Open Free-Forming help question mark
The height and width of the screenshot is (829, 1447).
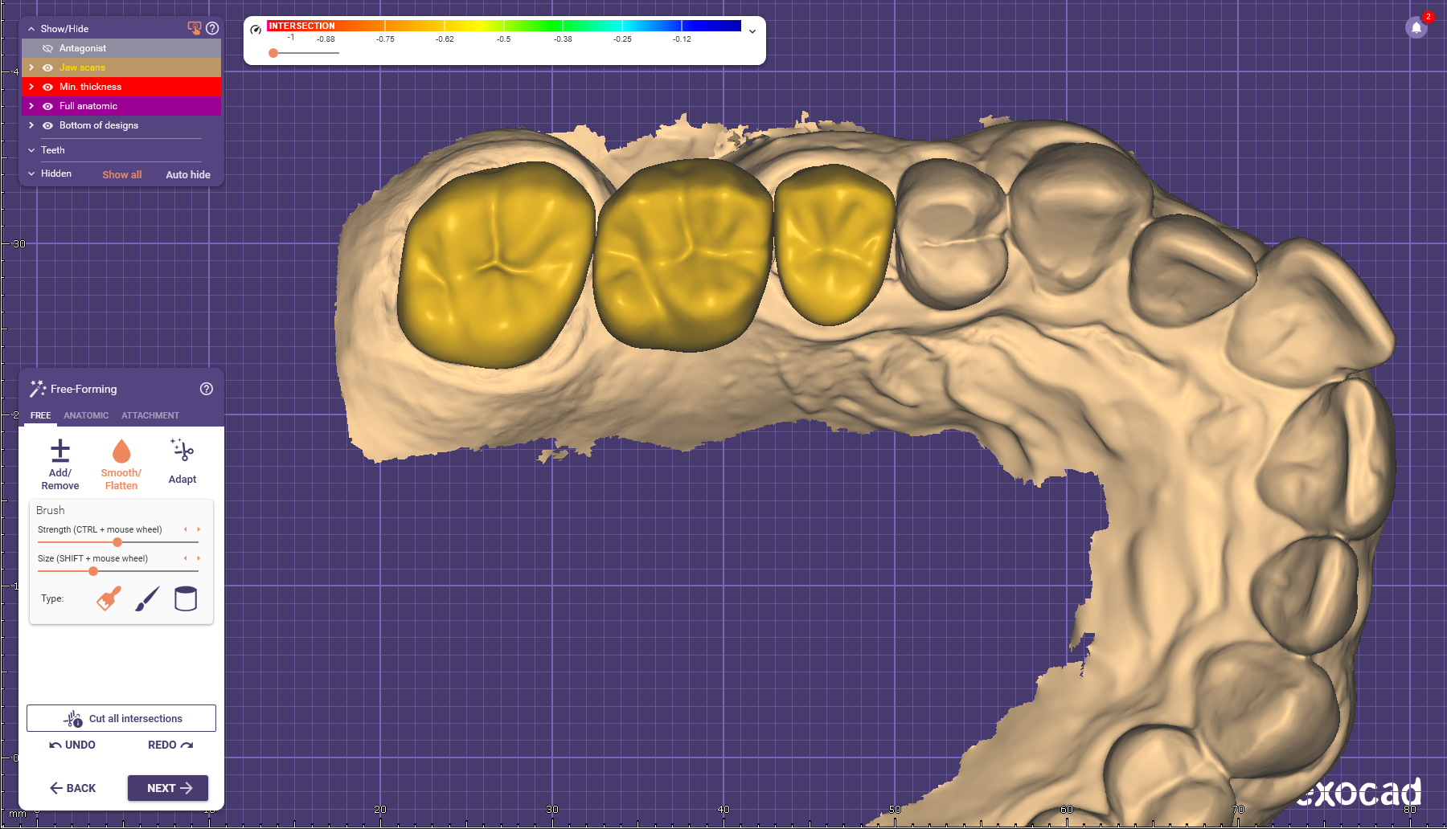coord(207,389)
